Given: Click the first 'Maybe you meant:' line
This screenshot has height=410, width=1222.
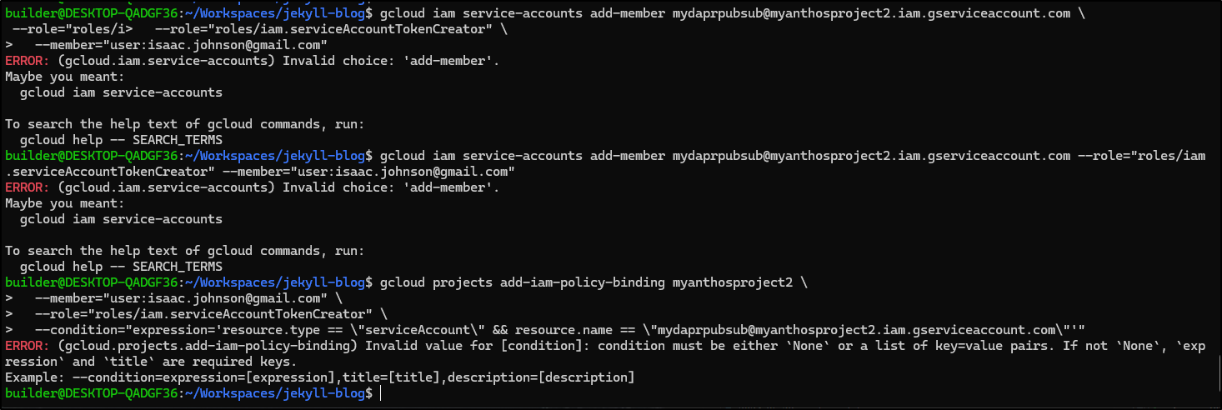Looking at the screenshot, I should [64, 77].
